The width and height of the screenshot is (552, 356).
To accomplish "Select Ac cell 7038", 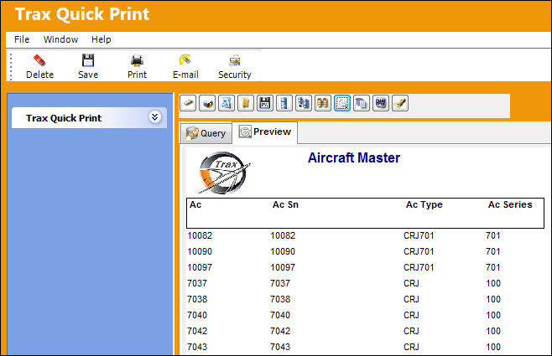I will [197, 299].
